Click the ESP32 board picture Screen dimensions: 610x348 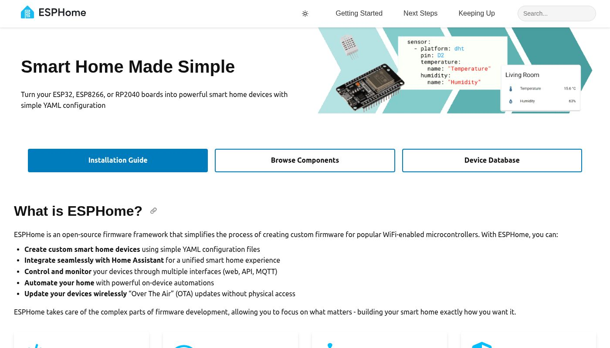click(370, 87)
